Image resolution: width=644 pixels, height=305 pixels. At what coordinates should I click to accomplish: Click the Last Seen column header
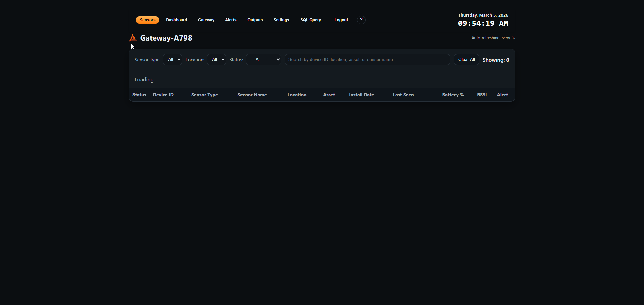click(403, 95)
